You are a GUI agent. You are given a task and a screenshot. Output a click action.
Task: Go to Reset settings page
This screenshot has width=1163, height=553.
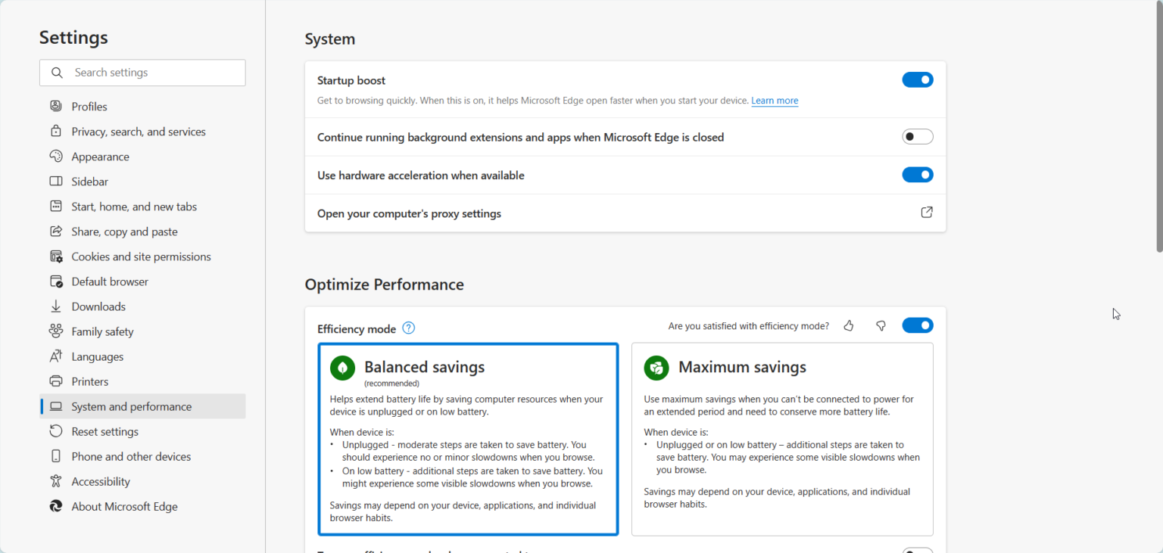point(104,431)
